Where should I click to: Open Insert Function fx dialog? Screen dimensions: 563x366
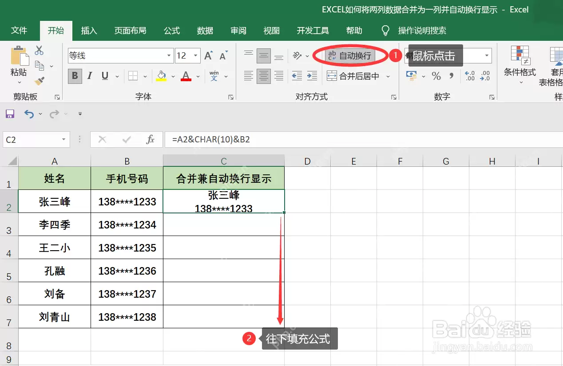(151, 140)
